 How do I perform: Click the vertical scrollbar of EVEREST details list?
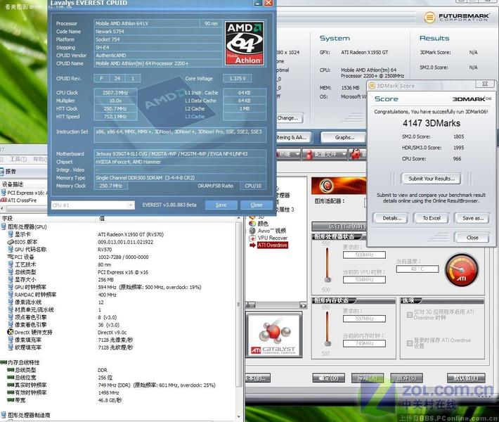(x=239, y=317)
